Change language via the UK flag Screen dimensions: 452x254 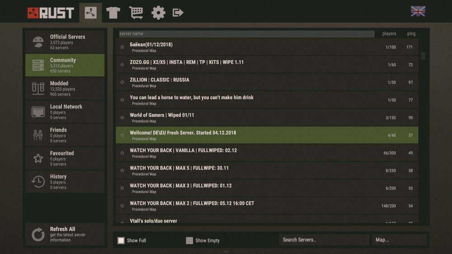(418, 11)
